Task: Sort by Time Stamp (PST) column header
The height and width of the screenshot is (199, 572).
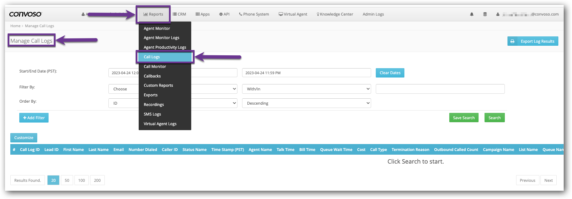Action: (228, 150)
